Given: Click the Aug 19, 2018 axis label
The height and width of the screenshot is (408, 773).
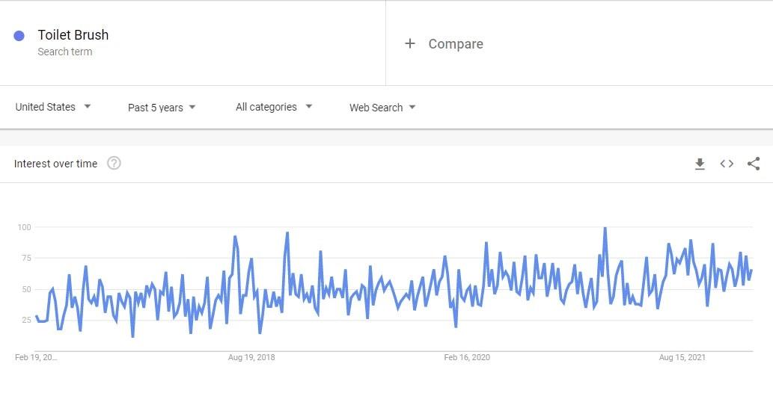Looking at the screenshot, I should (x=251, y=357).
